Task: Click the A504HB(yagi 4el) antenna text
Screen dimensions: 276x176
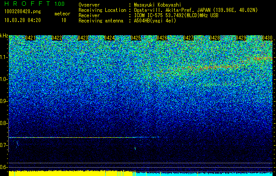Action: [155, 21]
